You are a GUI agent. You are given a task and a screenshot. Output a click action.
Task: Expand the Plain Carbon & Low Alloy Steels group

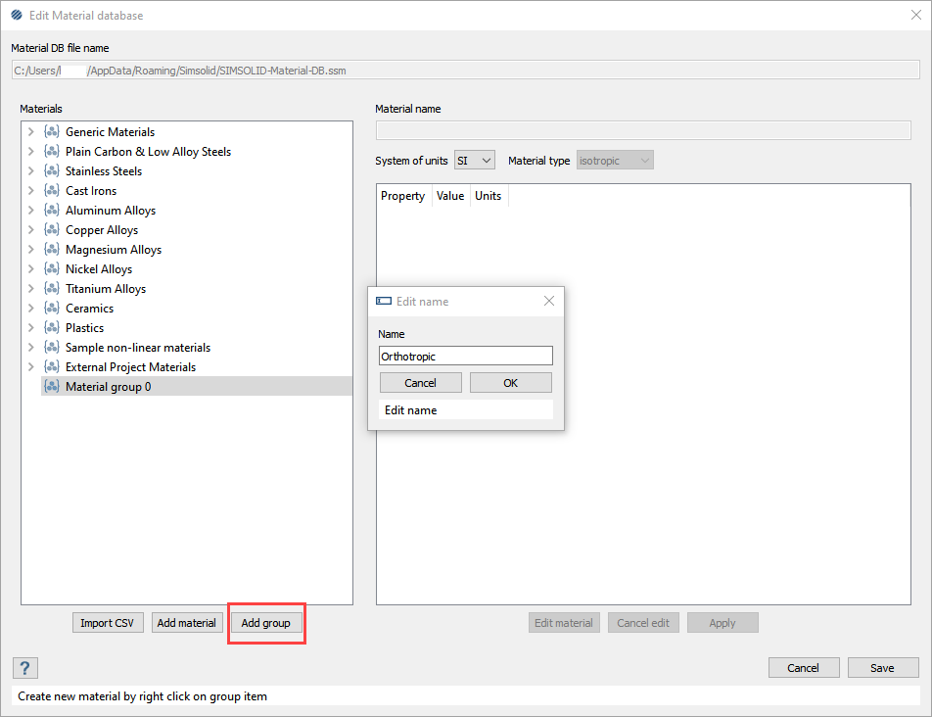31,152
